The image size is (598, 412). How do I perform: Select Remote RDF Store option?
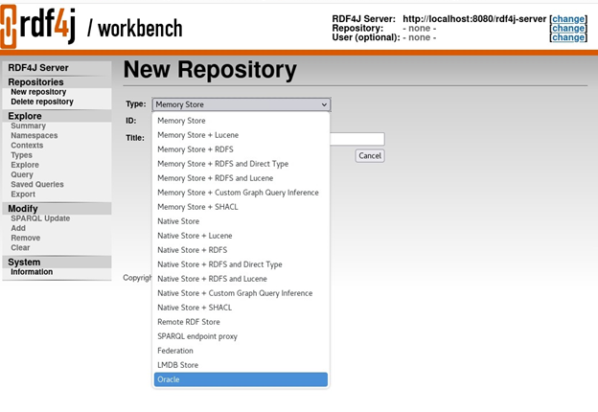[241, 322]
